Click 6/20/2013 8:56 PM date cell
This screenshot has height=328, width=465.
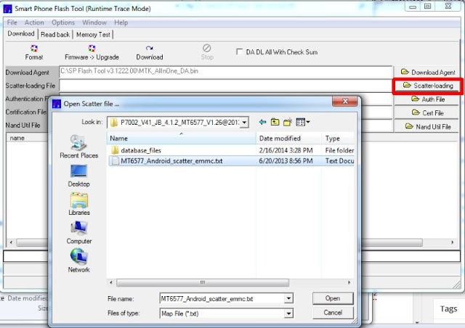tap(286, 161)
